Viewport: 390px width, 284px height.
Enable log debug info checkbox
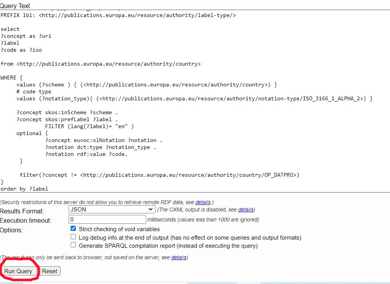tap(73, 237)
